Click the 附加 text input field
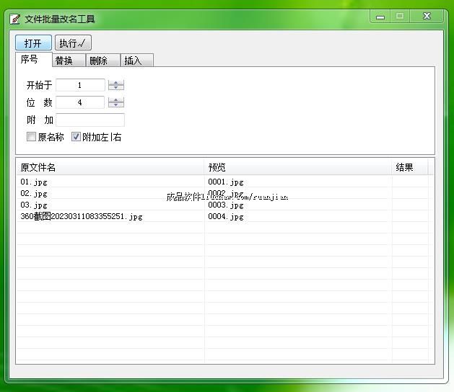Viewport: 454px width, 392px height. pyautogui.click(x=90, y=120)
